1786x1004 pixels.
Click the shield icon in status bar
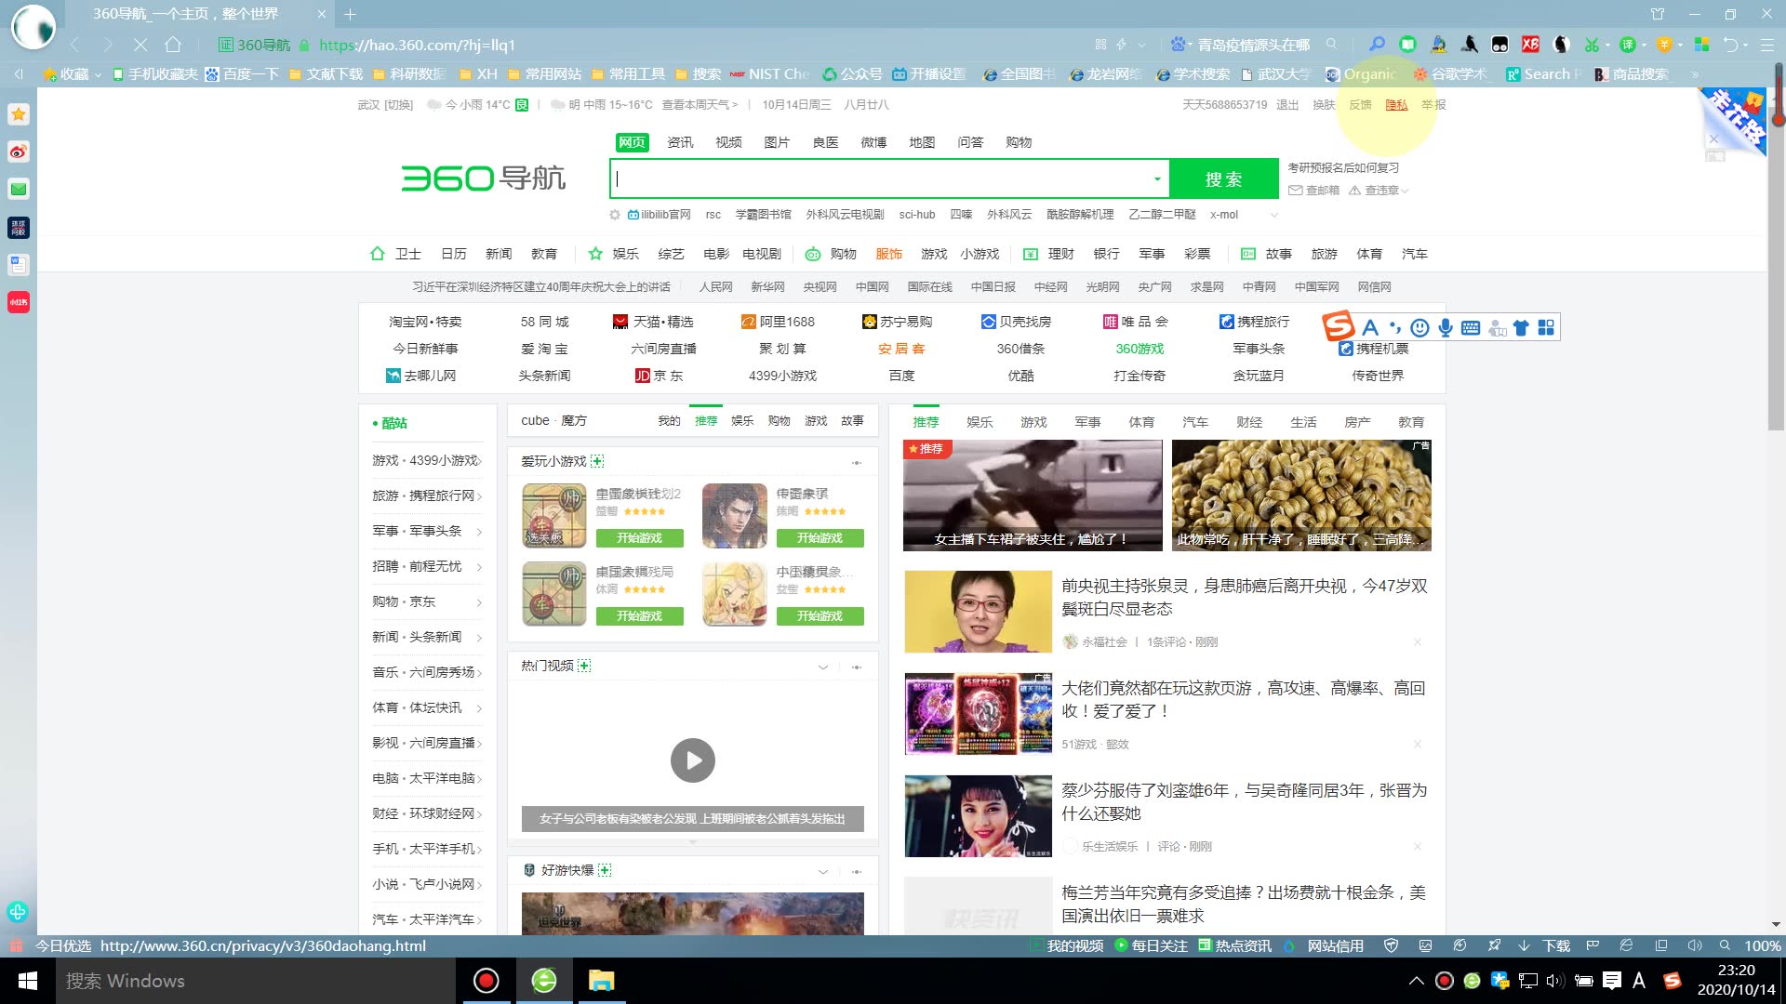pyautogui.click(x=1391, y=945)
